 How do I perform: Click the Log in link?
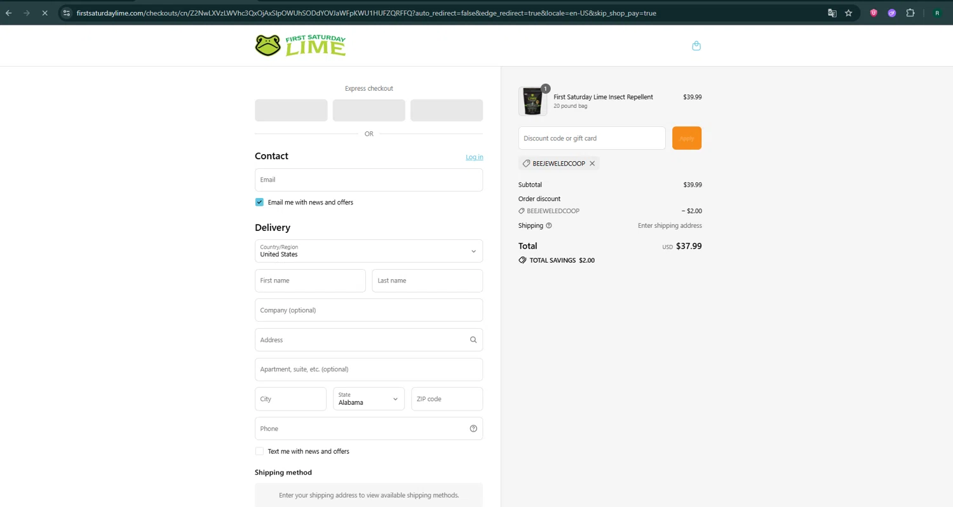(x=474, y=157)
